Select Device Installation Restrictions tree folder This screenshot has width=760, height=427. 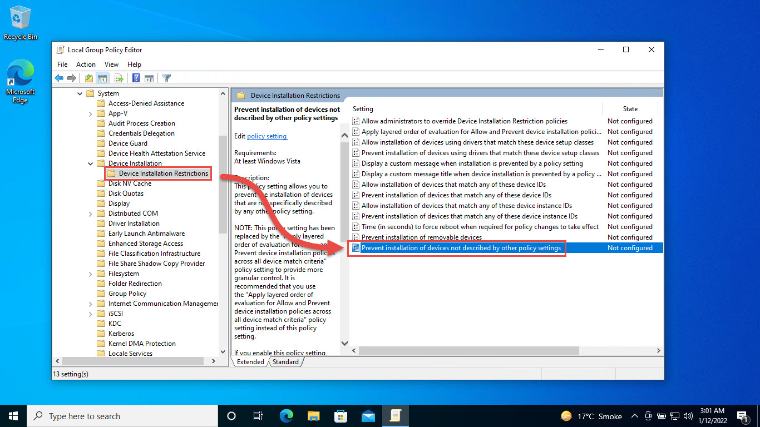pos(158,173)
